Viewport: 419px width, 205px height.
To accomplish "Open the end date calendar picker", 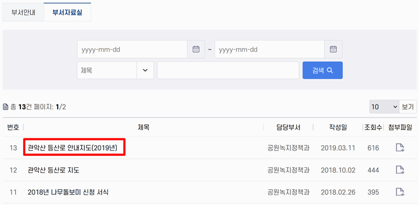I will (x=333, y=49).
